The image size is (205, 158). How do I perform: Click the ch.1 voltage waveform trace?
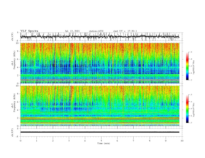[x=100, y=37]
